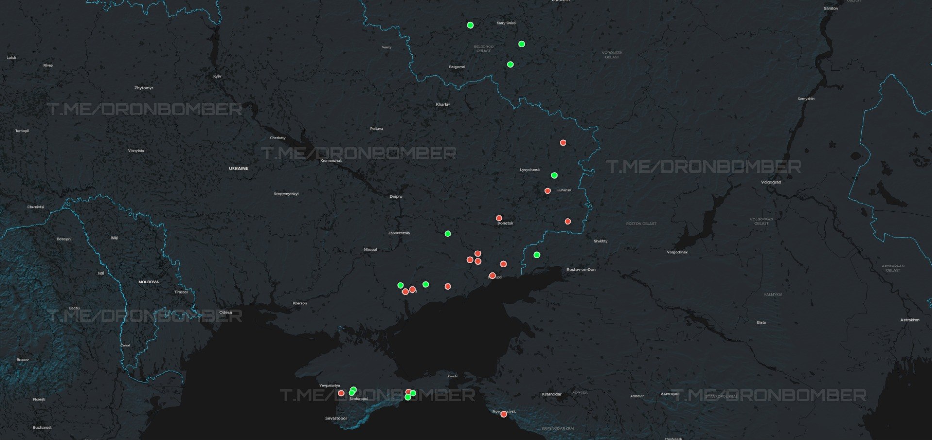Select the Cherkasy city label
The image size is (932, 440).
click(278, 138)
